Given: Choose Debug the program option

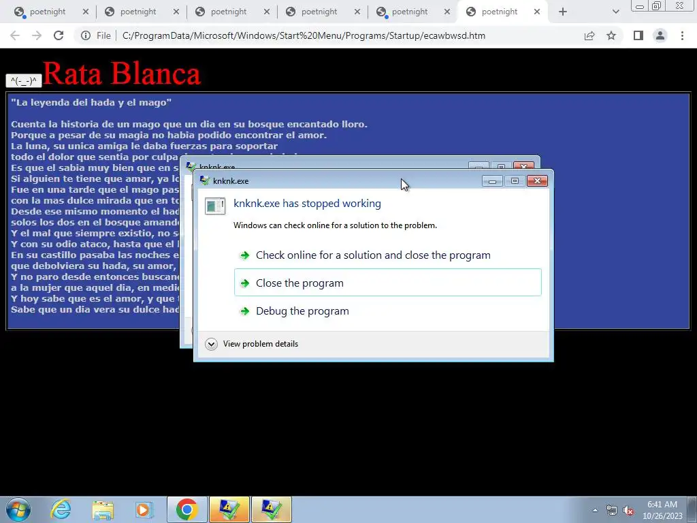Looking at the screenshot, I should pyautogui.click(x=387, y=311).
